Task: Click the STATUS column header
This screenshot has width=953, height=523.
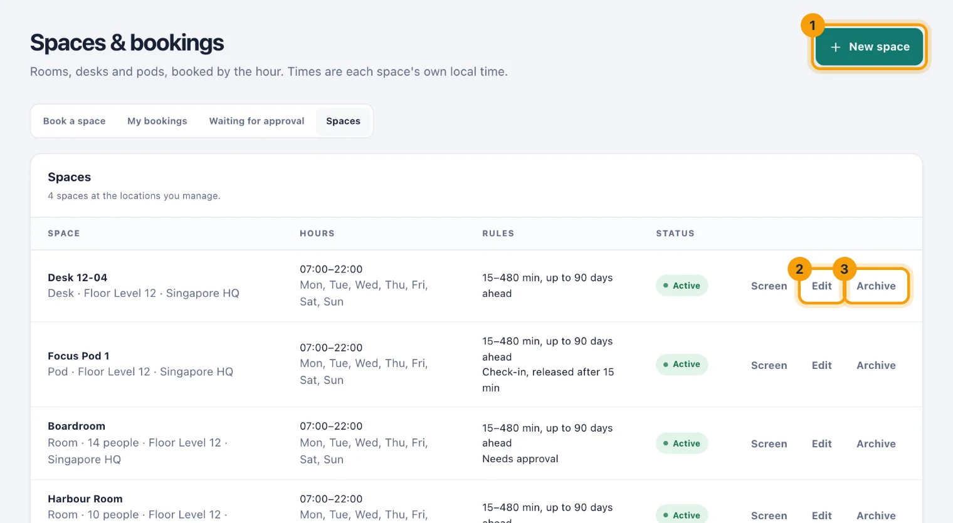Action: [675, 234]
